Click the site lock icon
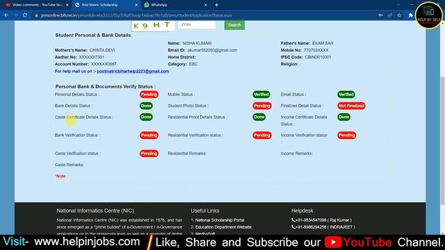Viewport: 445px width, 250px height. pyautogui.click(x=36, y=15)
